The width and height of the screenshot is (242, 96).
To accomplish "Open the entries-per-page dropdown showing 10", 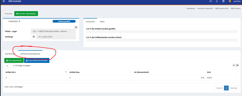I will (x=10, y=66).
